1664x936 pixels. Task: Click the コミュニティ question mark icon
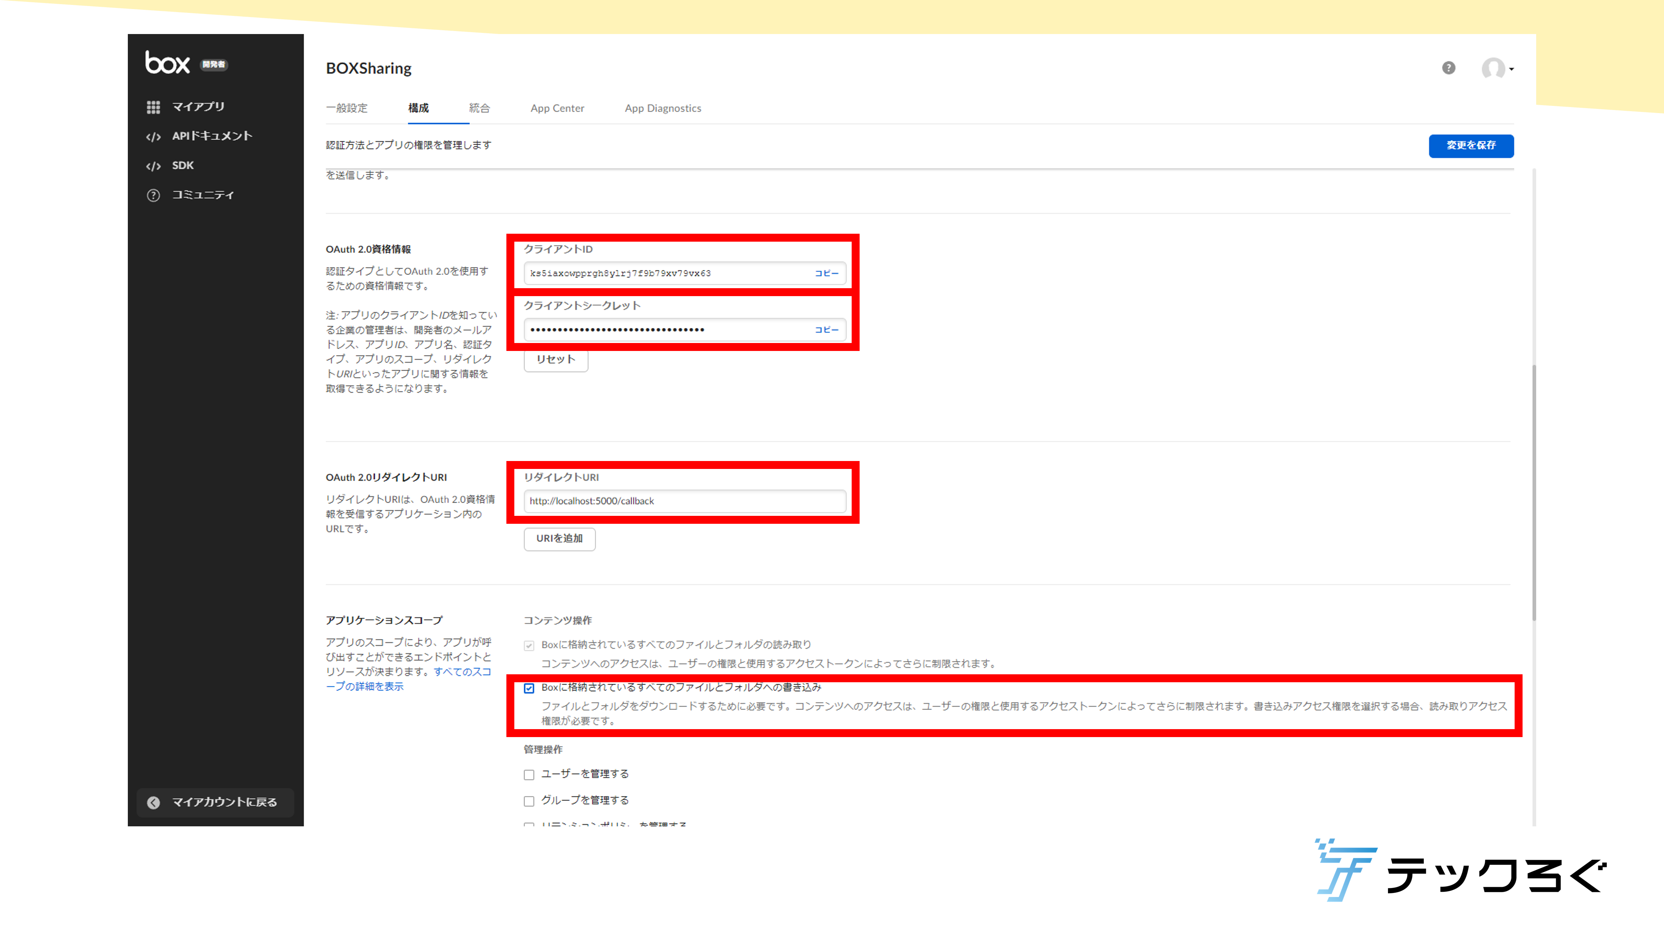coord(153,195)
